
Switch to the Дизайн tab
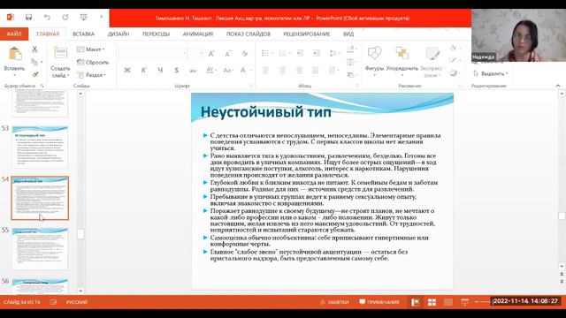(x=119, y=34)
